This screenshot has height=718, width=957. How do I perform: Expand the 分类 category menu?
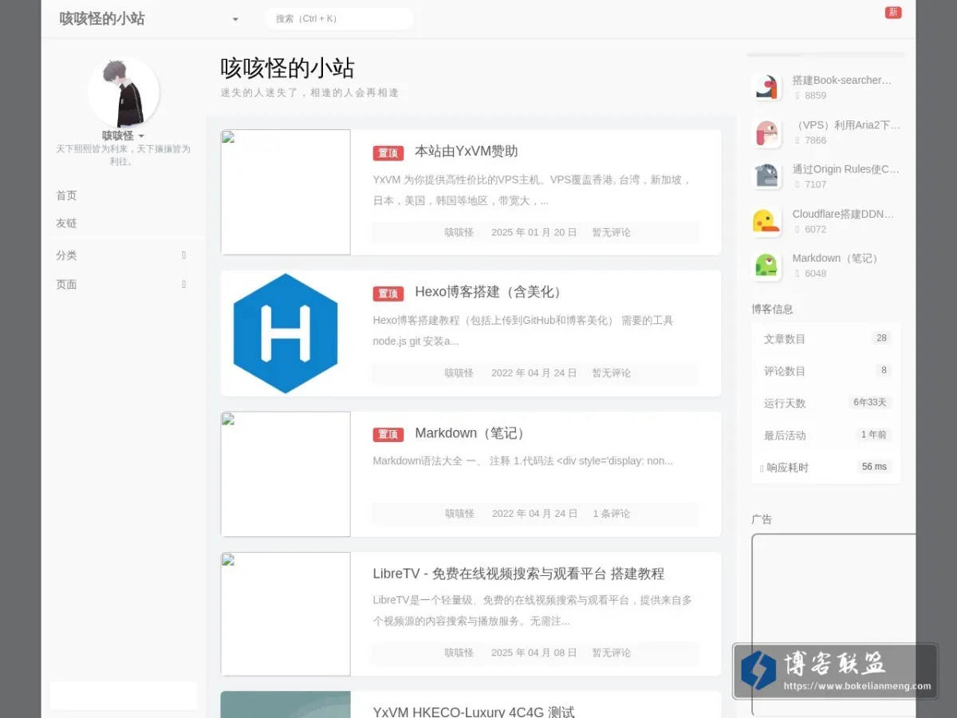[121, 255]
